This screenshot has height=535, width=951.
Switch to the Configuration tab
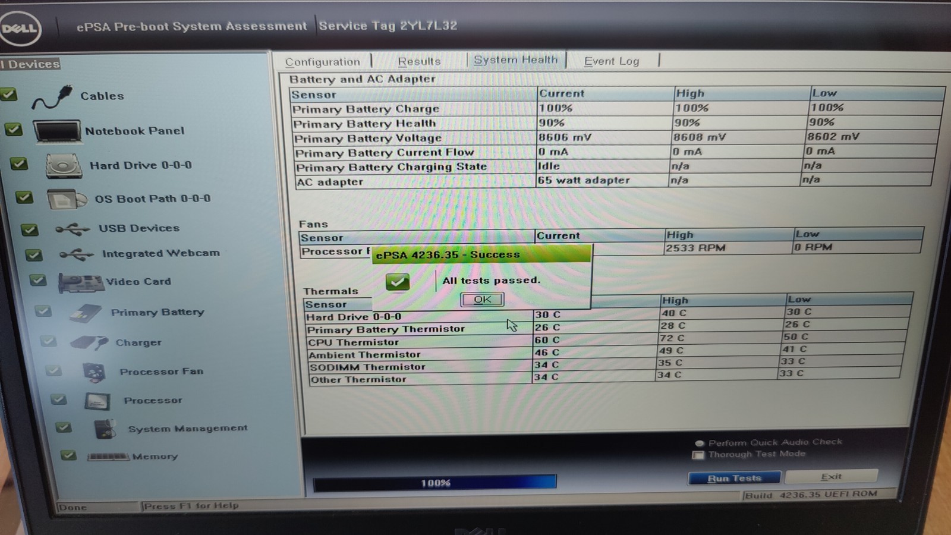click(x=322, y=62)
